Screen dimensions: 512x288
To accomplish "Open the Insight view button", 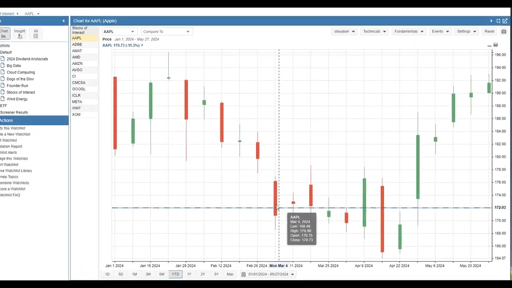I will click(20, 34).
